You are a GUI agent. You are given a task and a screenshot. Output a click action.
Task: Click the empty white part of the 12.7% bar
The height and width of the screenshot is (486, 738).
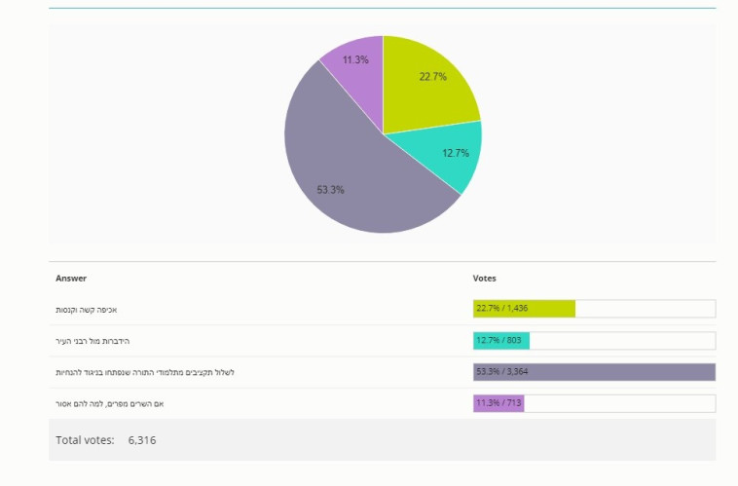[x=621, y=341]
